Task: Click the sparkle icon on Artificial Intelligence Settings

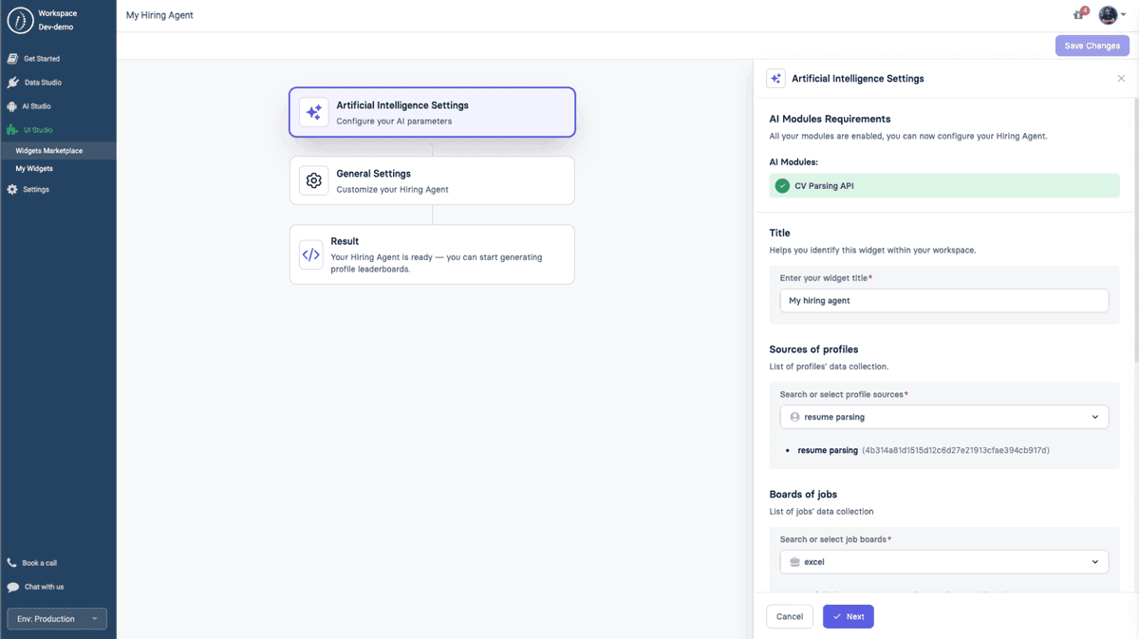Action: tap(313, 112)
